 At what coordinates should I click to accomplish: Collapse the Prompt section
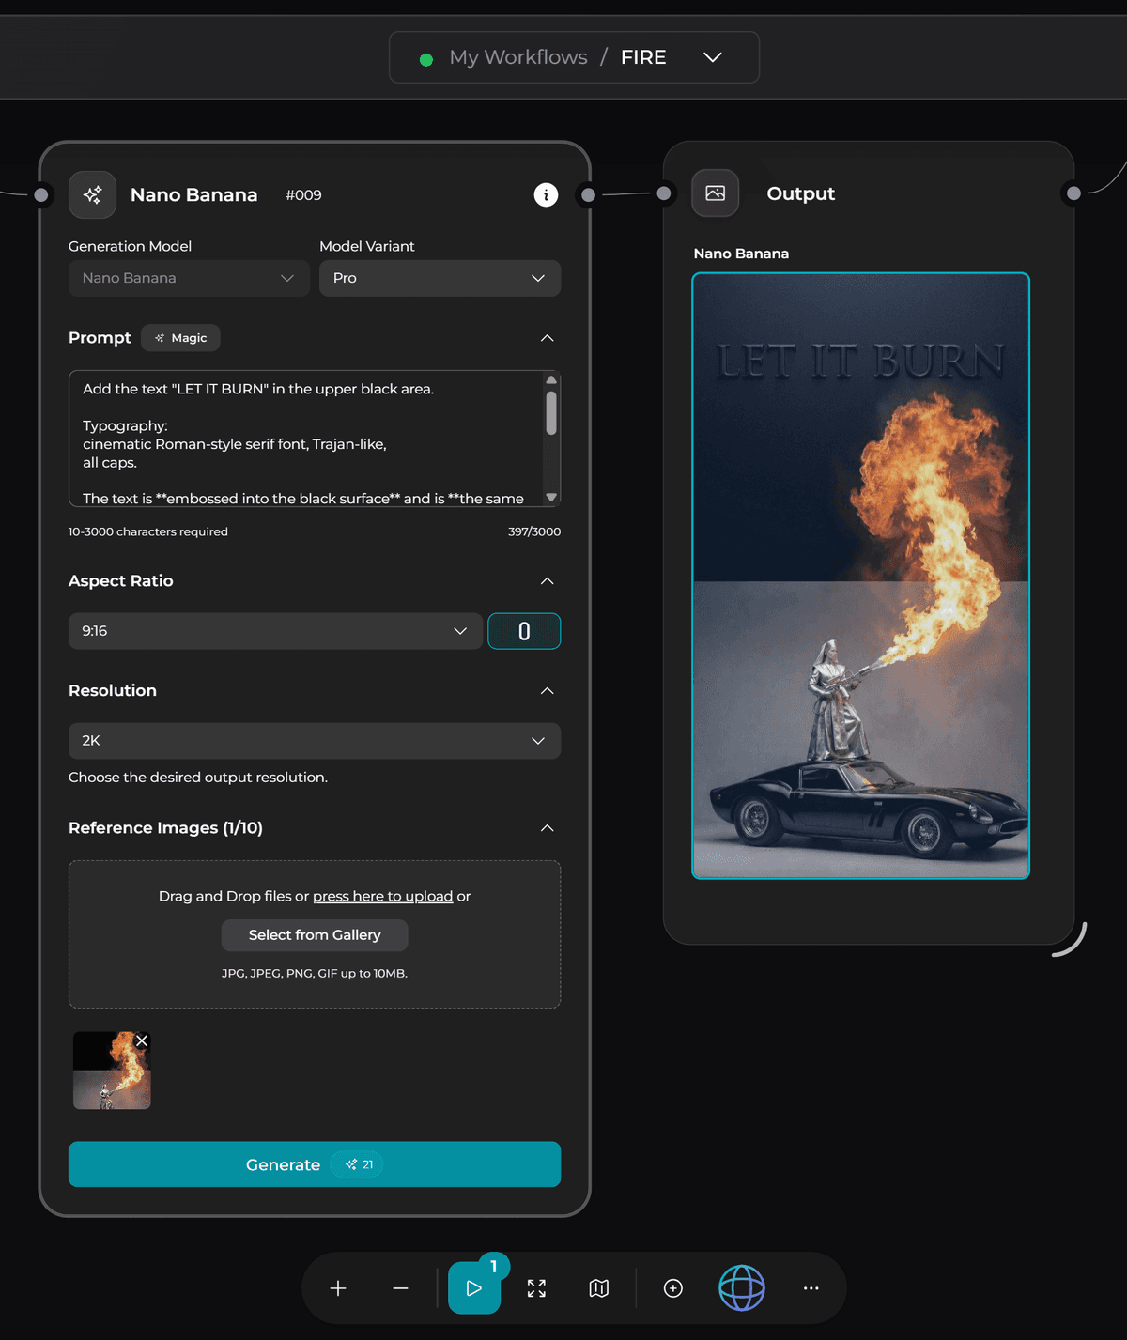coord(547,338)
